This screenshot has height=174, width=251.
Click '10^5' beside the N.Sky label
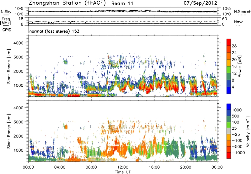[x=19, y=9]
